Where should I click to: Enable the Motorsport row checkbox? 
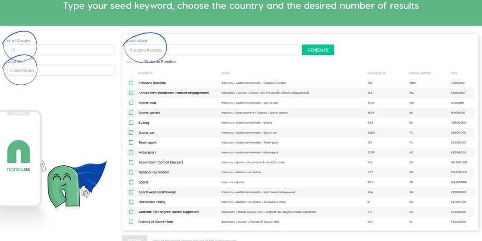[x=131, y=153]
